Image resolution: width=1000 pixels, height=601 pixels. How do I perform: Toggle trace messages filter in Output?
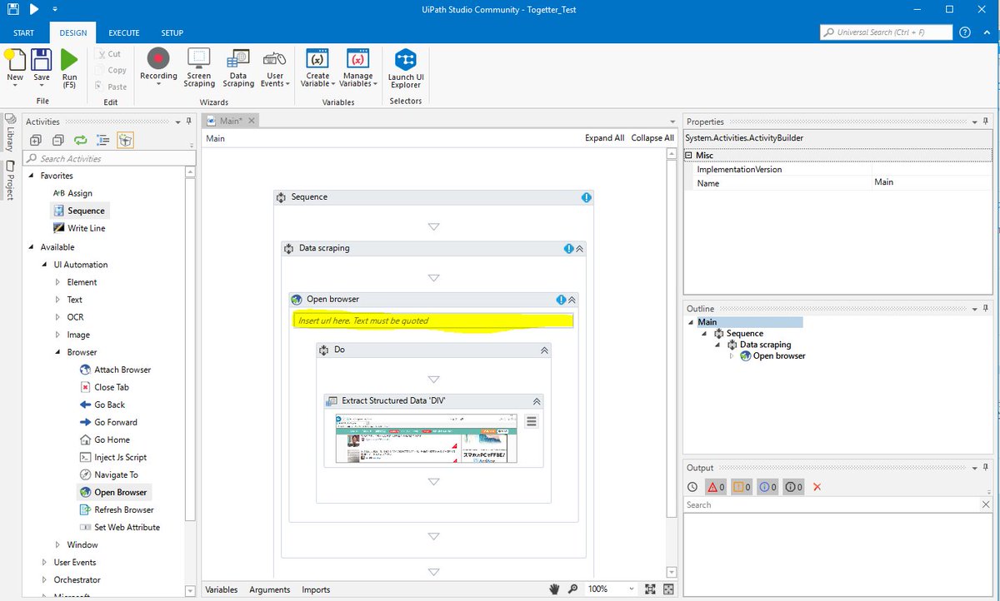[793, 487]
